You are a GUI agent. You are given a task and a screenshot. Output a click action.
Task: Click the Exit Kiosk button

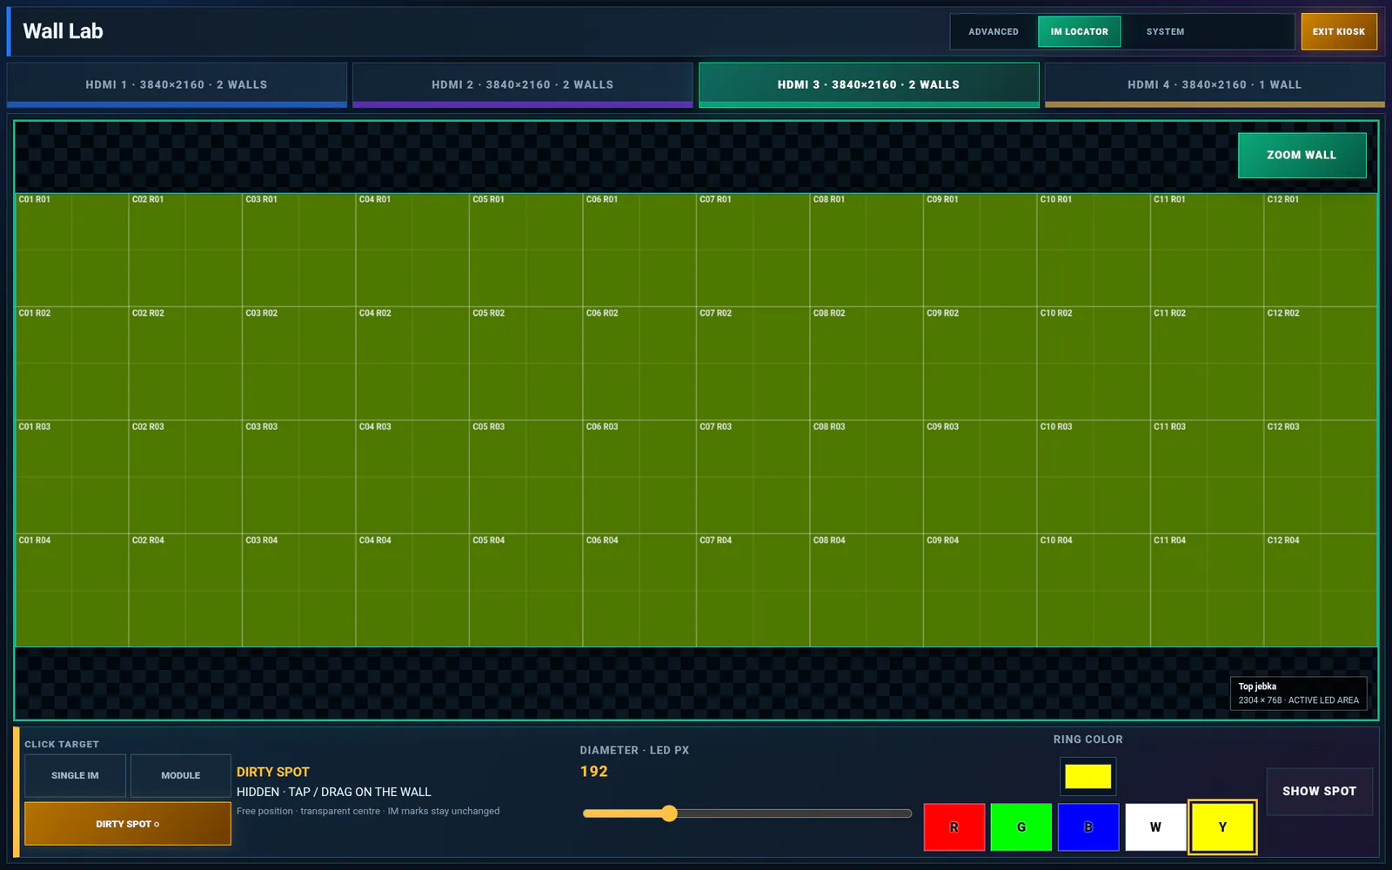point(1339,31)
